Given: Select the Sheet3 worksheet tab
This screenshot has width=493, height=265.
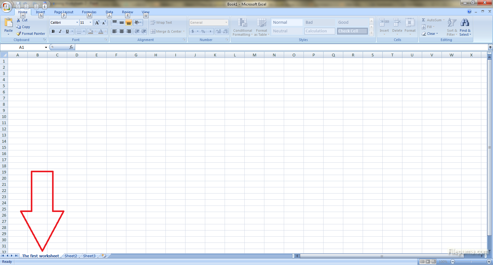Looking at the screenshot, I should pos(89,256).
